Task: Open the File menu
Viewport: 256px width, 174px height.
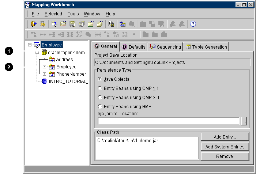Action: point(35,14)
